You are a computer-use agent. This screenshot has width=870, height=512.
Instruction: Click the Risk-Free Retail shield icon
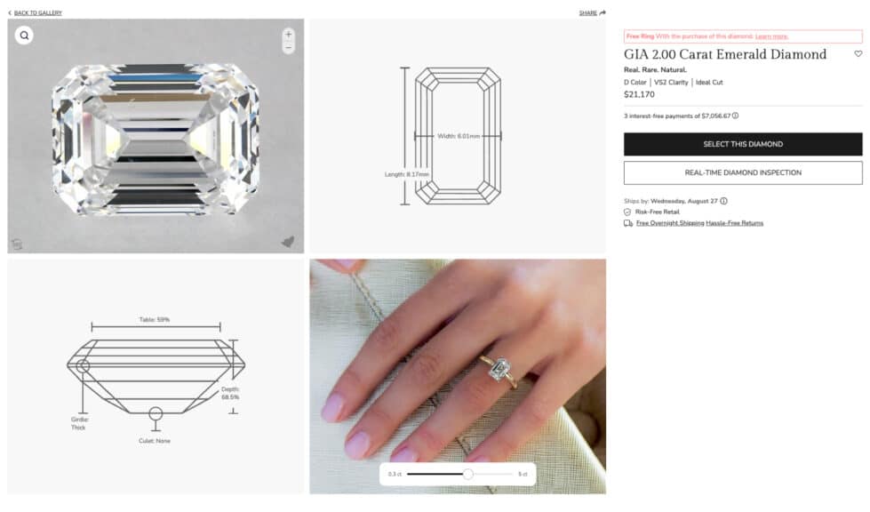627,212
